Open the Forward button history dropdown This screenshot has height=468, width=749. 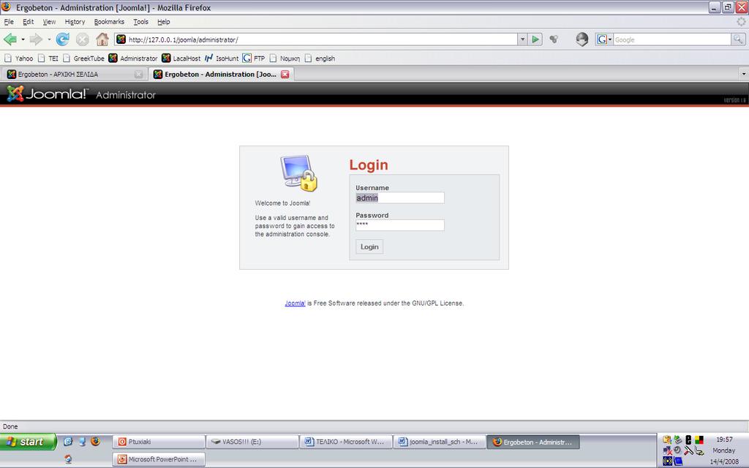pos(49,39)
